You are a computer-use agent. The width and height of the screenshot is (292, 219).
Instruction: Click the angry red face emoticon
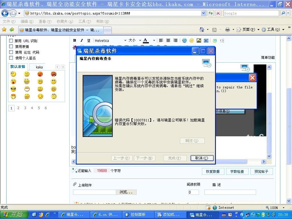tap(40, 74)
